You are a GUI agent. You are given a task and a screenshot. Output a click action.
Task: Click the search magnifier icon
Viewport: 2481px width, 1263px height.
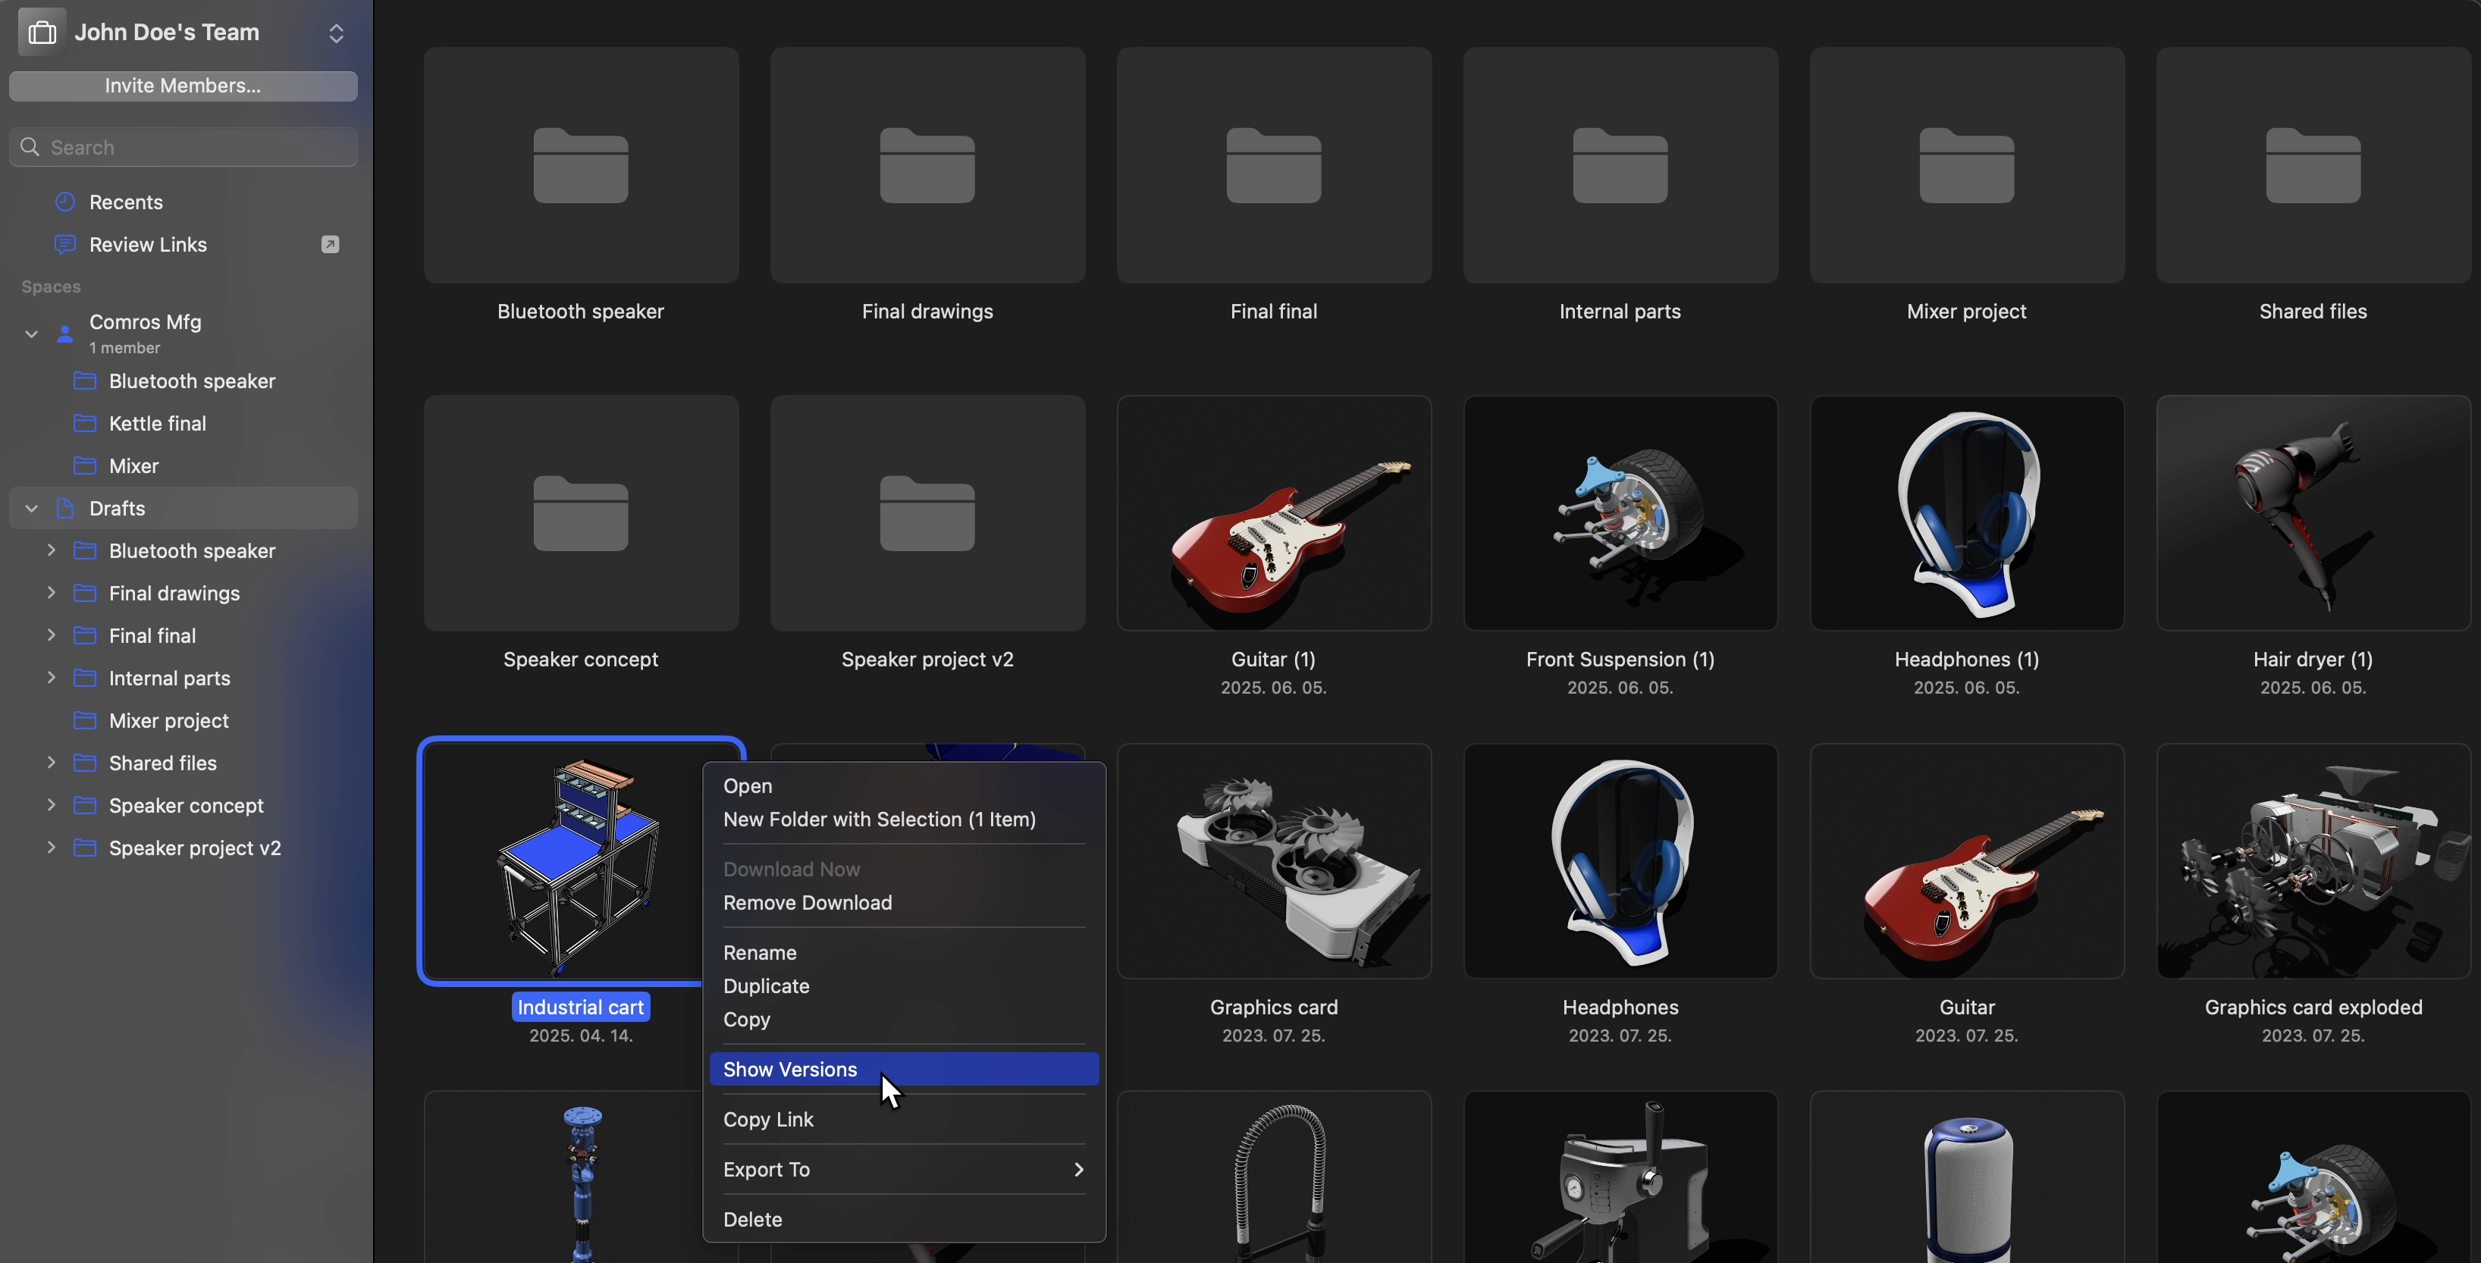(30, 147)
